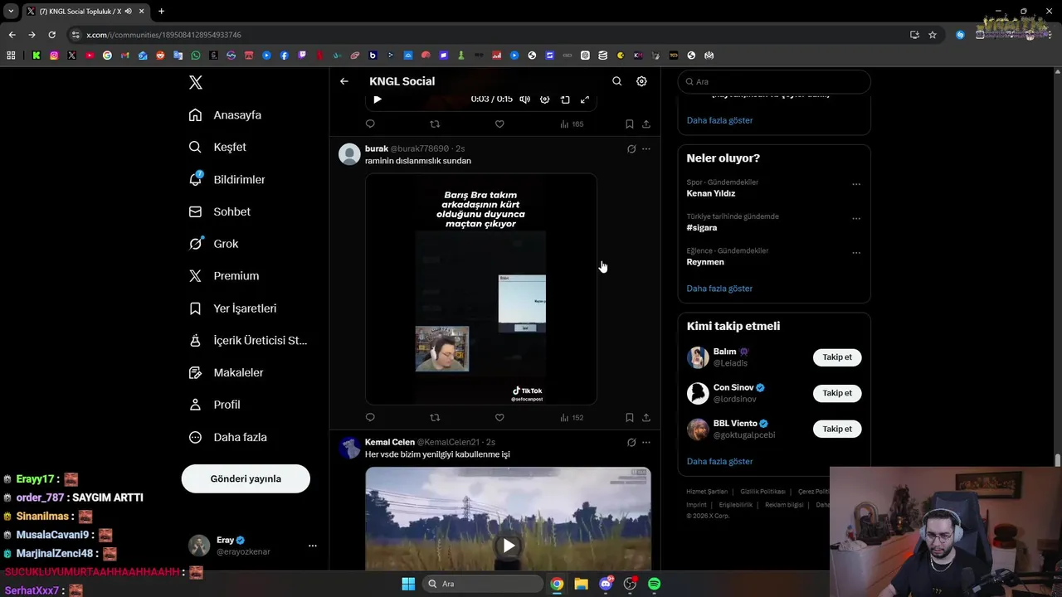Open Anasayfa in the sidebar
Viewport: 1062px width, 597px height.
coord(225,114)
